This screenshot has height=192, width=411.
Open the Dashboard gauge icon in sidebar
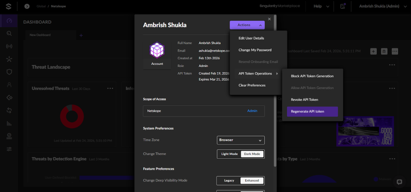pyautogui.click(x=9, y=21)
